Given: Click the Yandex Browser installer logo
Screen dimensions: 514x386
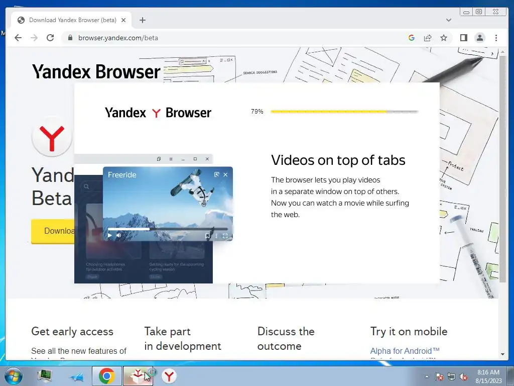Looking at the screenshot, I should (158, 113).
